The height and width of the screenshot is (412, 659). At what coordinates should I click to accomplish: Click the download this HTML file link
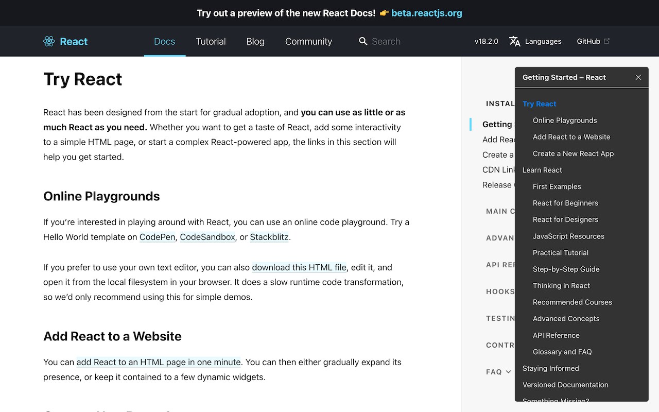pyautogui.click(x=299, y=267)
